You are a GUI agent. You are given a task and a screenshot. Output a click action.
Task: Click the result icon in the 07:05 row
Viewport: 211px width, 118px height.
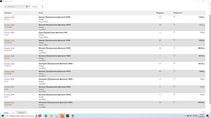pos(174,63)
